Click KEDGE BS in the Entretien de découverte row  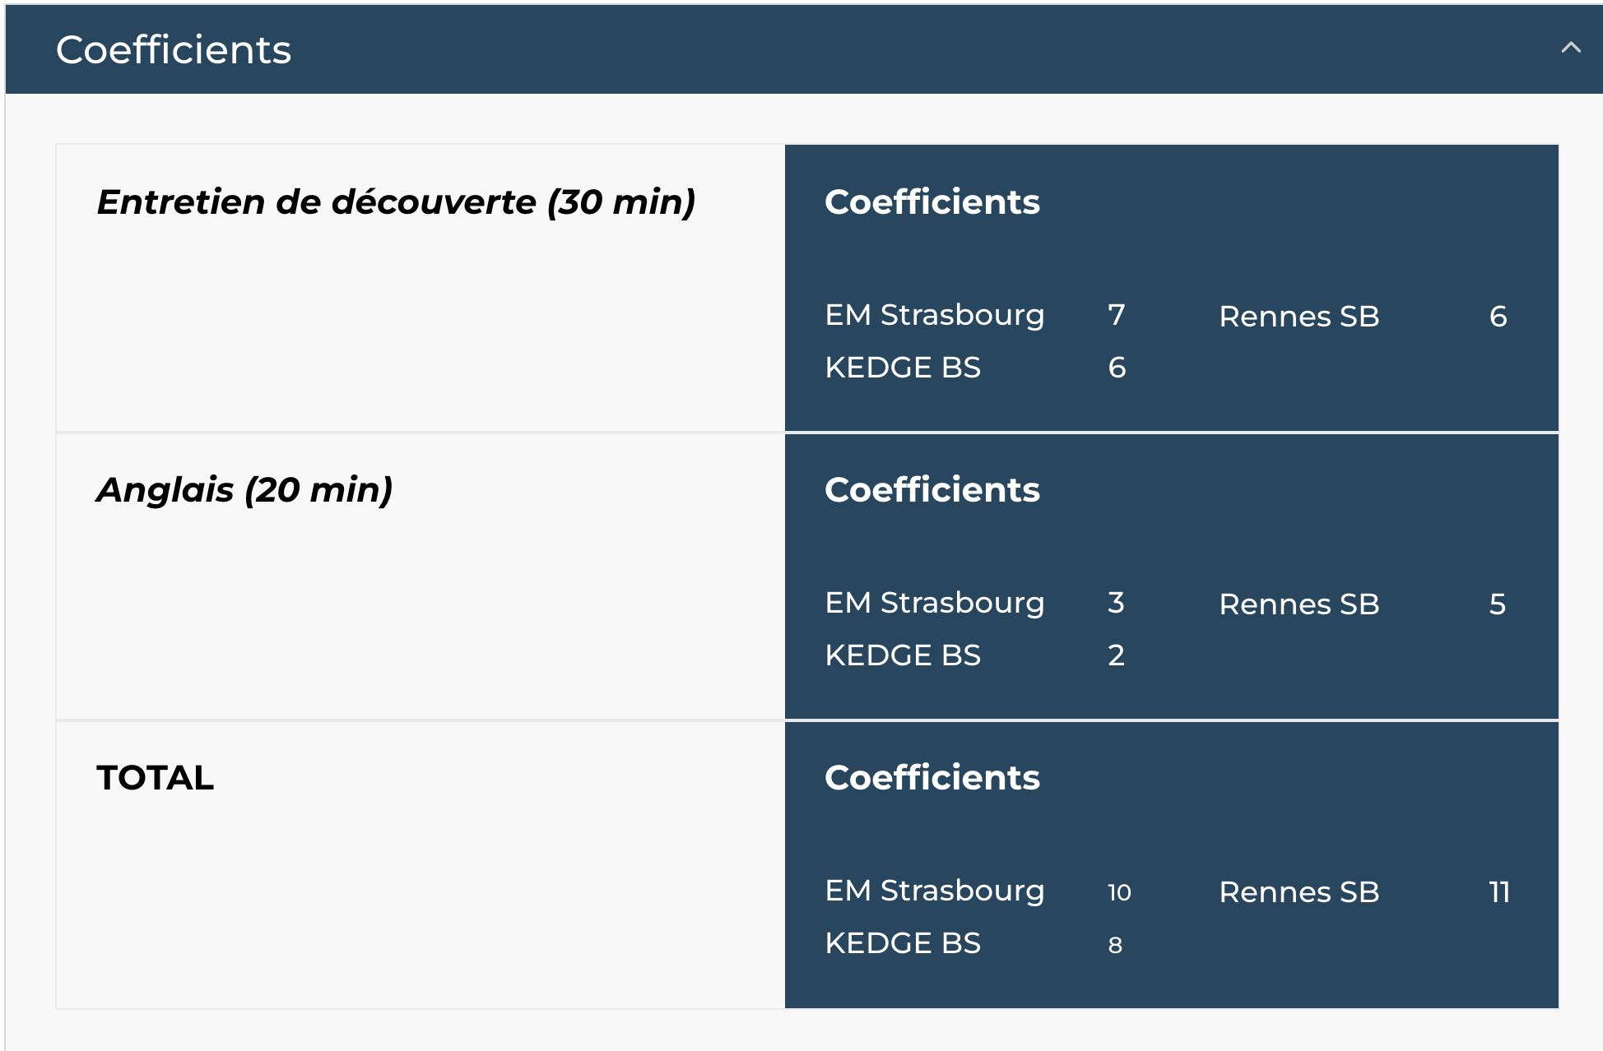903,368
